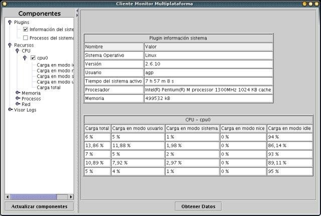The width and height of the screenshot is (321, 216).
Task: Expand the Memoria tree node
Action: click(x=18, y=93)
